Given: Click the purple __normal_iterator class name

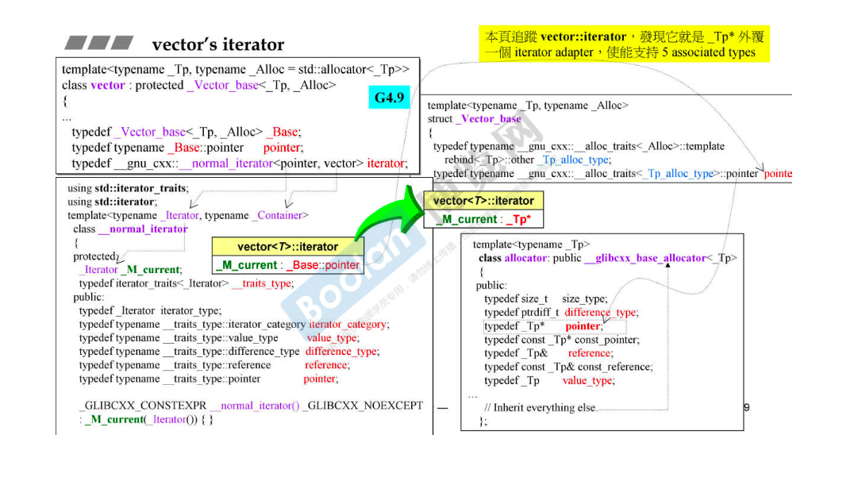Looking at the screenshot, I should coord(144,229).
